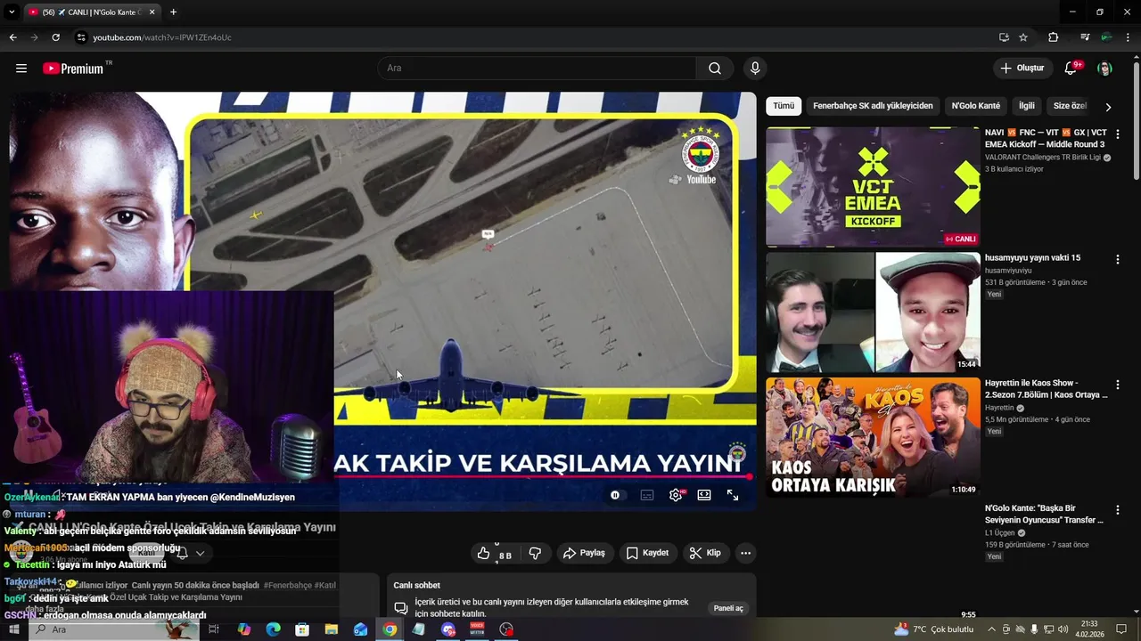Open Task View on the taskbar

214,629
